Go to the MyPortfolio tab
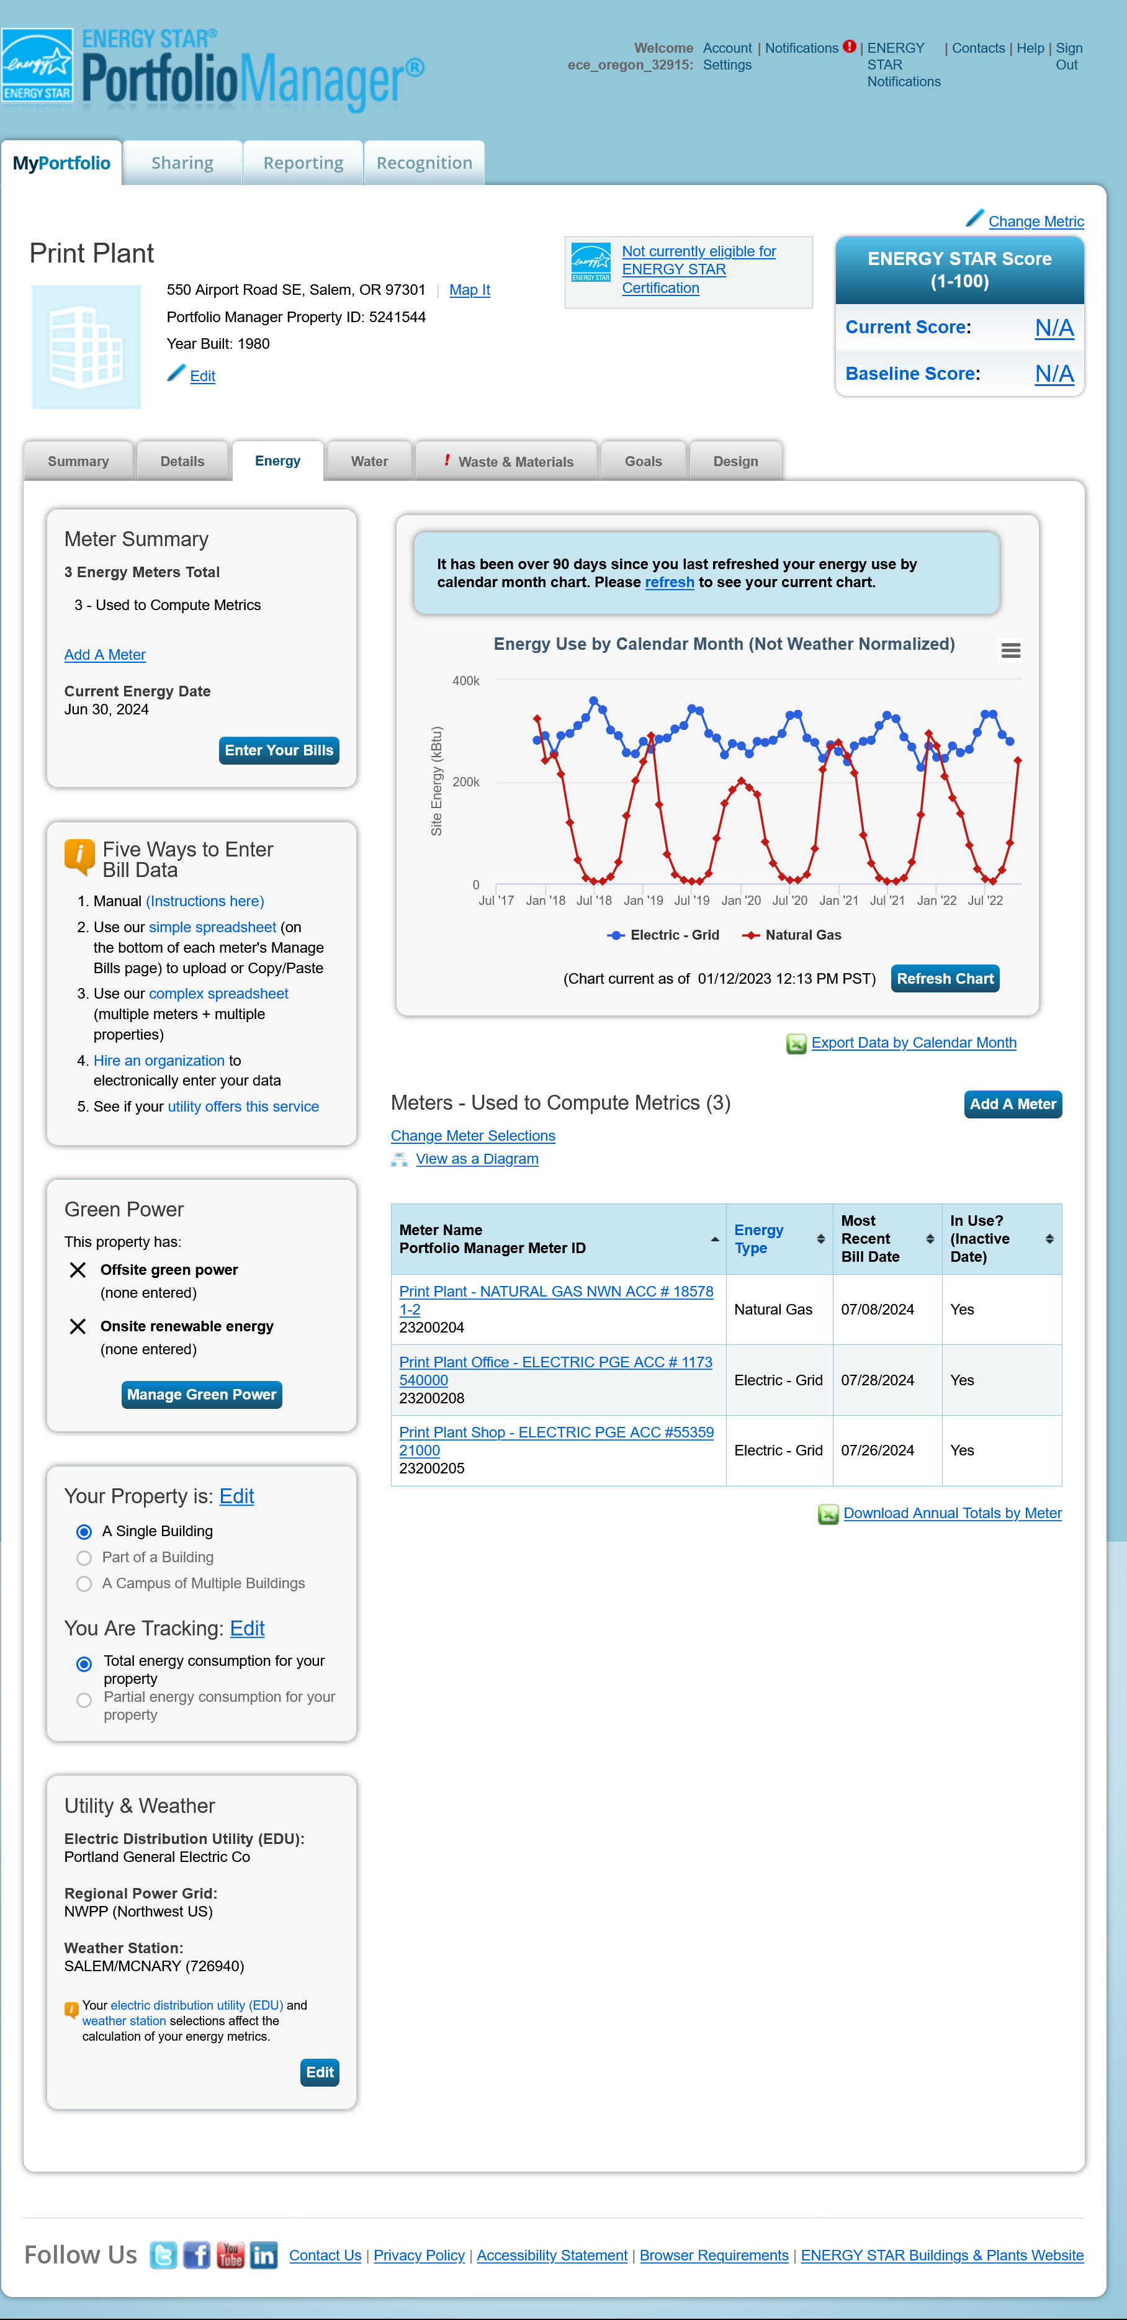This screenshot has height=2320, width=1127. coord(61,163)
